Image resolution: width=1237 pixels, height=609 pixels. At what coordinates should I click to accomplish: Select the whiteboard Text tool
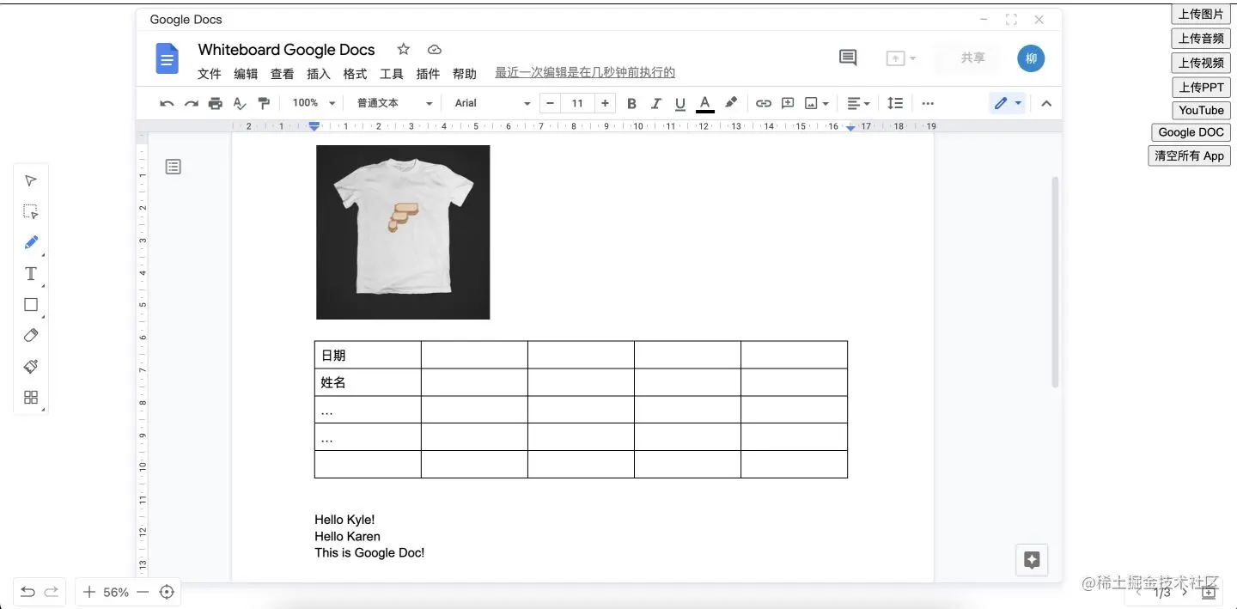click(31, 273)
